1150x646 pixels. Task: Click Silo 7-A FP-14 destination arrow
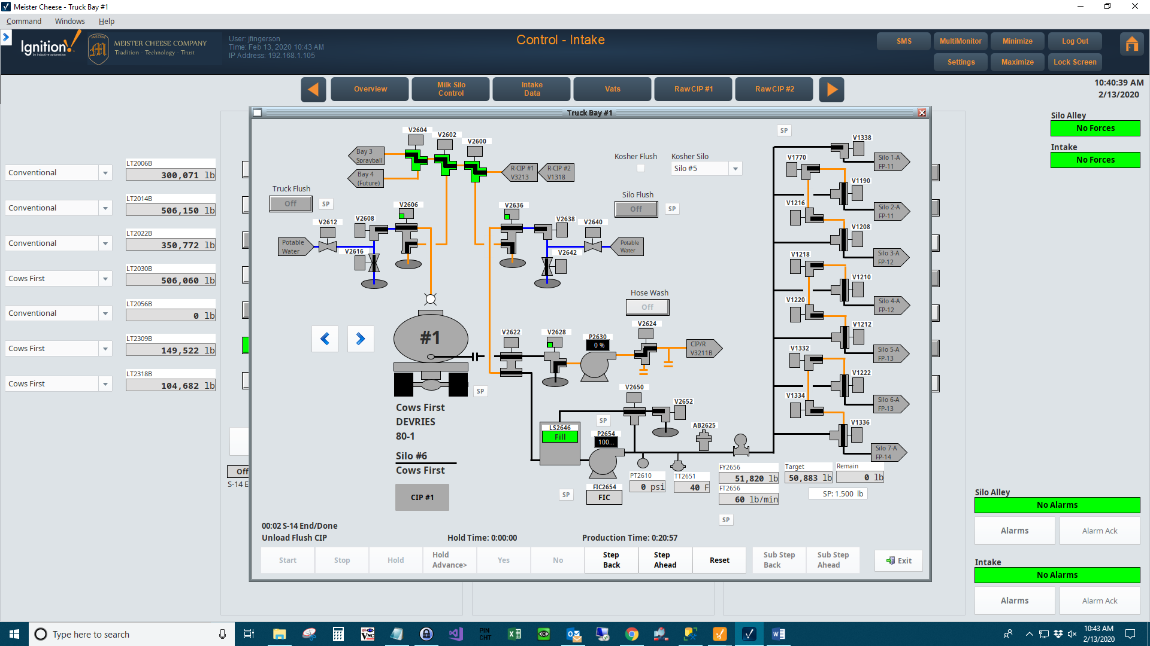[889, 452]
